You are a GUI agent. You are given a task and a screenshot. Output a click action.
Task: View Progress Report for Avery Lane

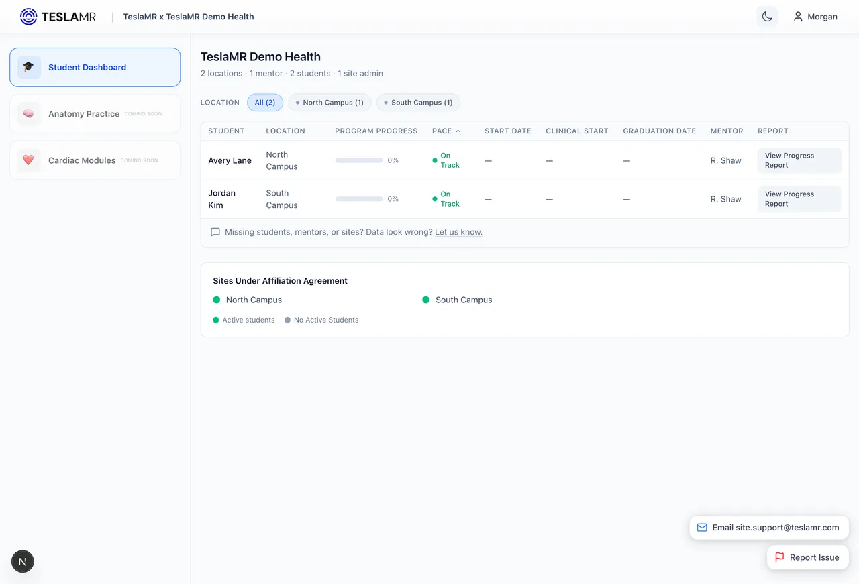tap(799, 160)
